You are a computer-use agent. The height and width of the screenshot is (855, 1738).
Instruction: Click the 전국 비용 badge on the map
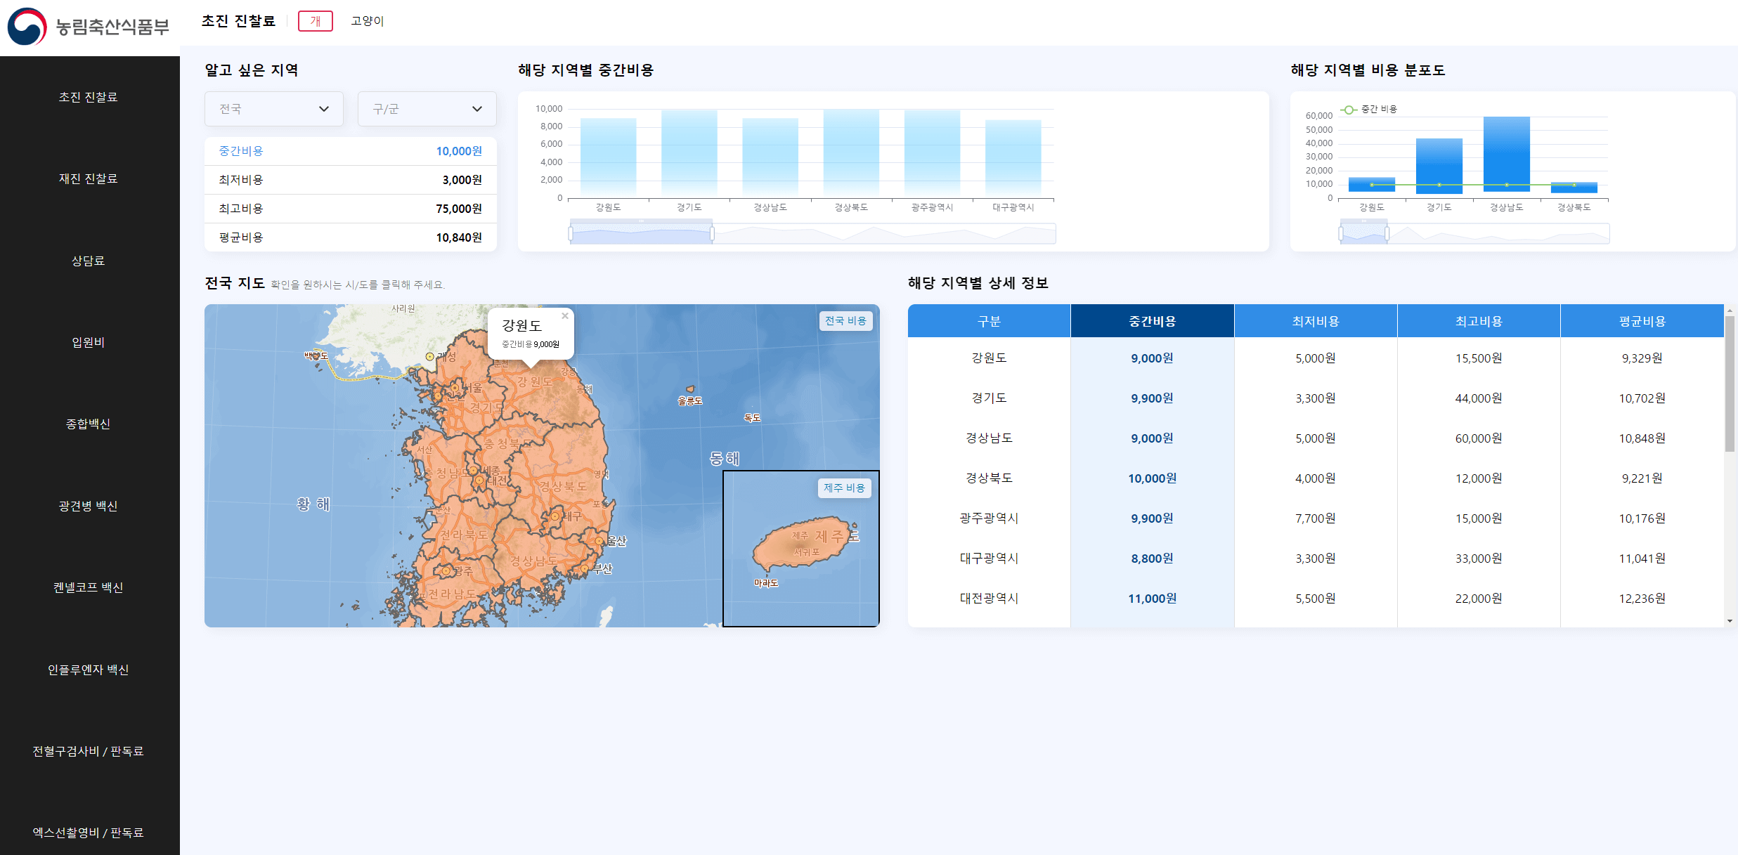[x=845, y=320]
